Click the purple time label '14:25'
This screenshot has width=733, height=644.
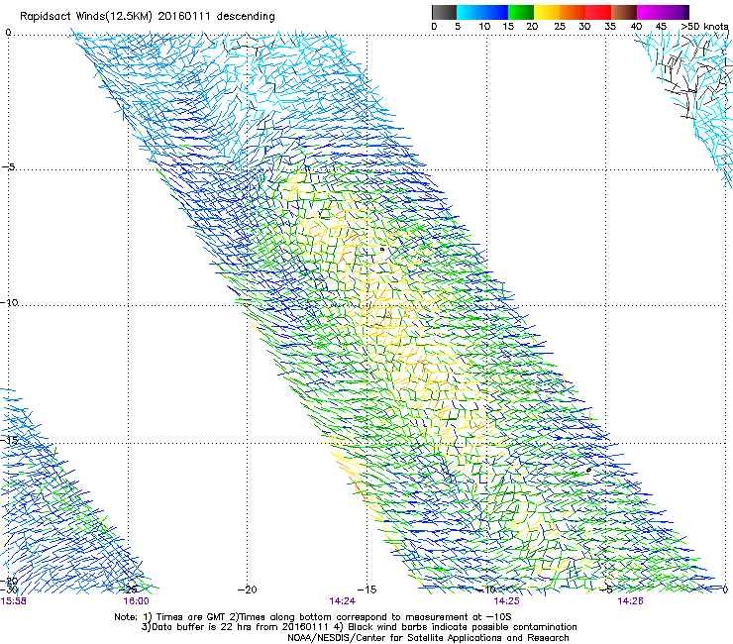coord(507,601)
